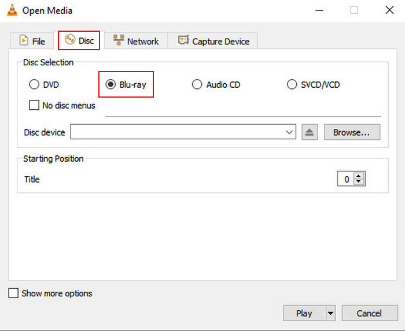
Task: Click the Network tab icon
Action: tap(119, 41)
